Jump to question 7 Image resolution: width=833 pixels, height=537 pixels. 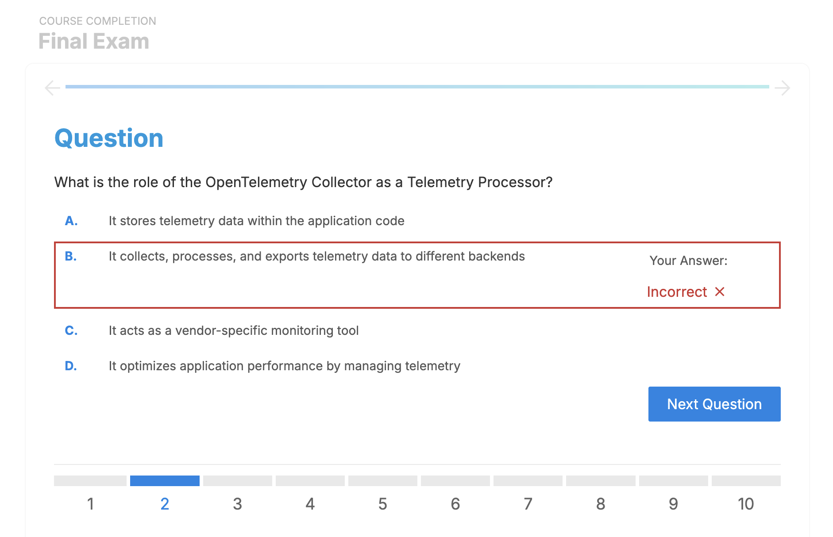click(528, 503)
